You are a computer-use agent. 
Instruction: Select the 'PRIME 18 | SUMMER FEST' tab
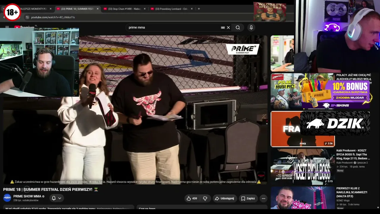(x=77, y=9)
